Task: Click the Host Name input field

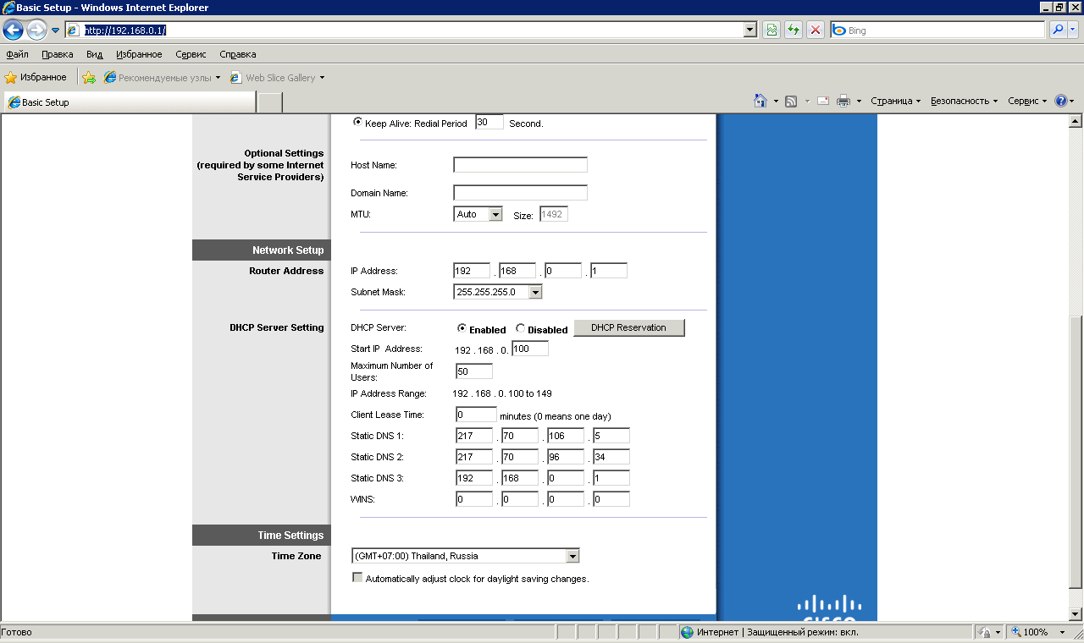Action: (x=520, y=165)
